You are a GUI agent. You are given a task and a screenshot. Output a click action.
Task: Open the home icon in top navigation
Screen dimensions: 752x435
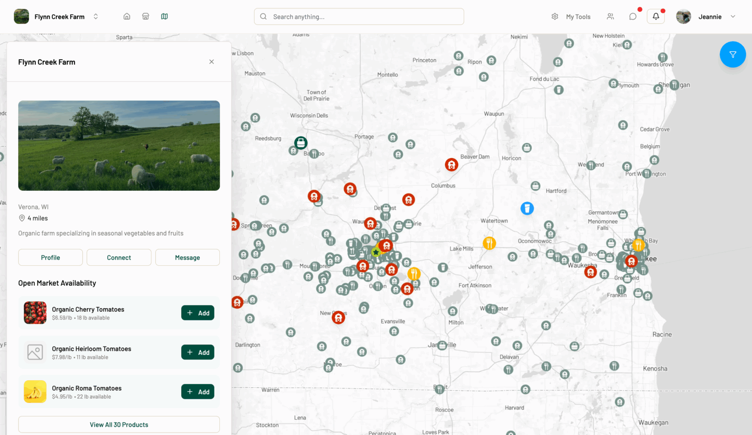127,17
